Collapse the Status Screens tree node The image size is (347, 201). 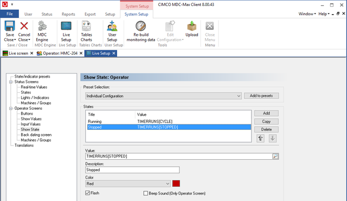[x=11, y=82]
